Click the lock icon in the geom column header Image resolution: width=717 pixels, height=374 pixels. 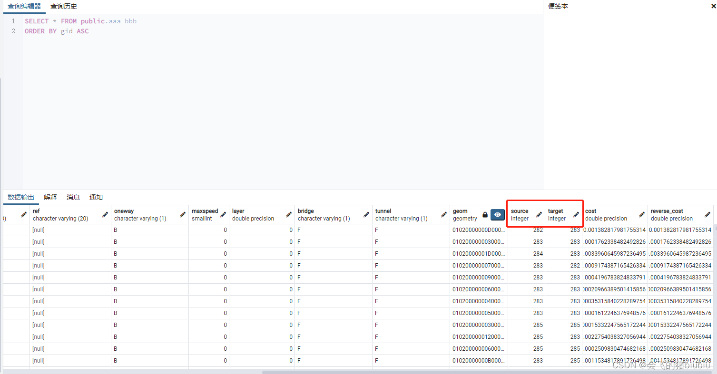click(x=485, y=215)
